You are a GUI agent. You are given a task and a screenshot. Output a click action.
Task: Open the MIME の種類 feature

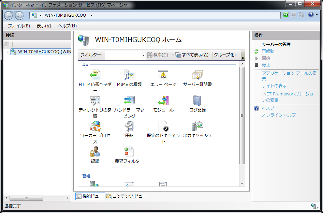(129, 75)
